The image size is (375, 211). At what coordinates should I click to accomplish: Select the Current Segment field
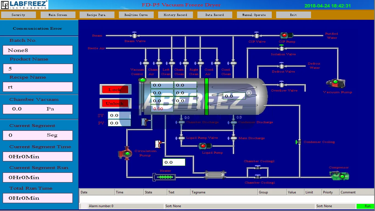click(x=38, y=135)
